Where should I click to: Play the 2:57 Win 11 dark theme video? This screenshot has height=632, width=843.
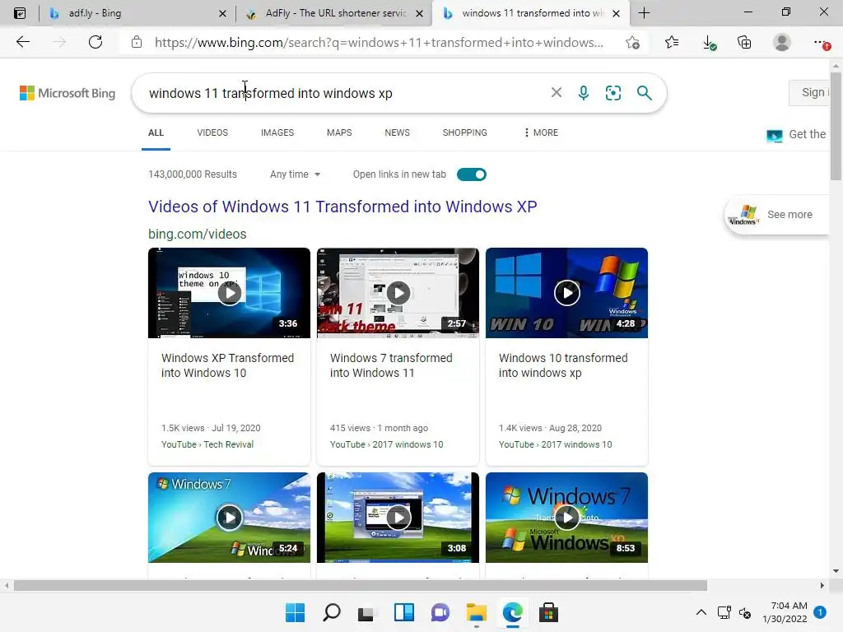point(398,293)
